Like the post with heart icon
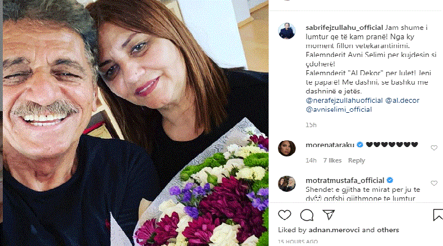The width and height of the screenshot is (443, 246). click(x=285, y=215)
